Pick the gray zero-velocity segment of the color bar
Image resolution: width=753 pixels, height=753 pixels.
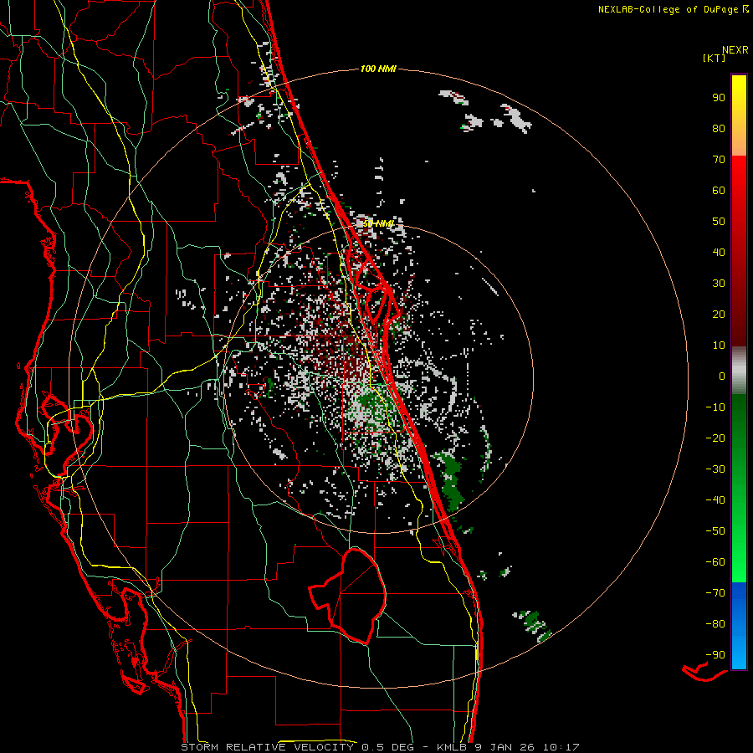(x=739, y=371)
